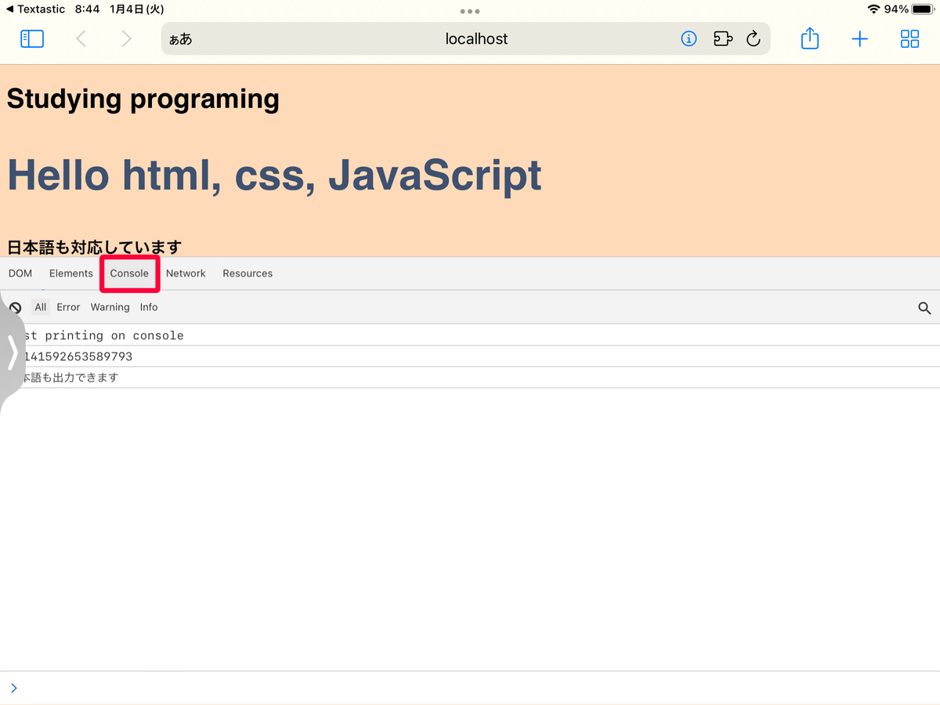Tap the 8:44 clock
Screen dimensions: 940x705
point(88,9)
